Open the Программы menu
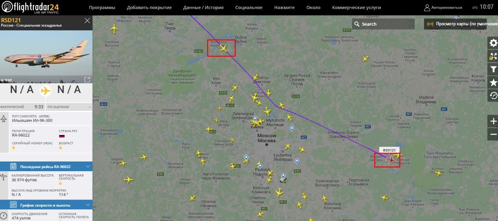The width and height of the screenshot is (498, 221). point(102,7)
